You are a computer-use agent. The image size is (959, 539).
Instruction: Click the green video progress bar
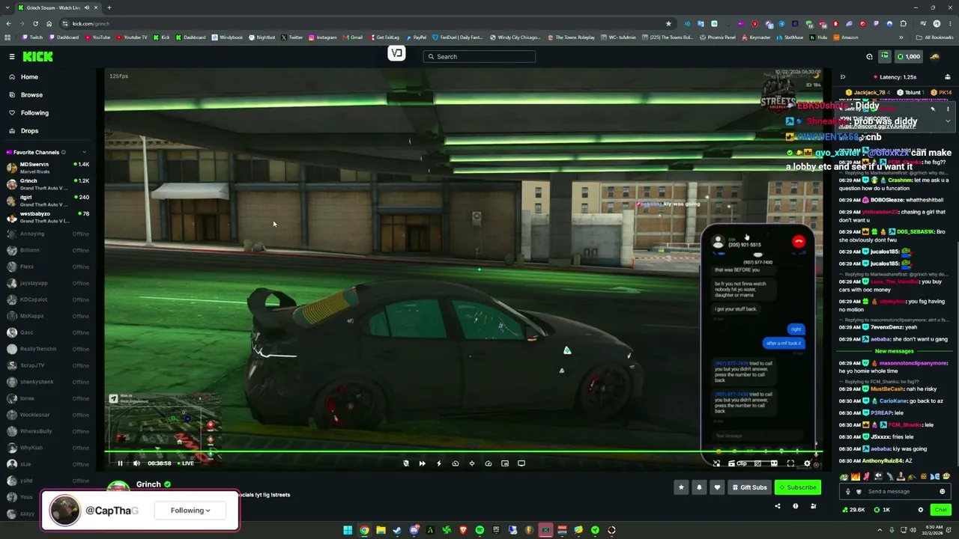[463, 451]
